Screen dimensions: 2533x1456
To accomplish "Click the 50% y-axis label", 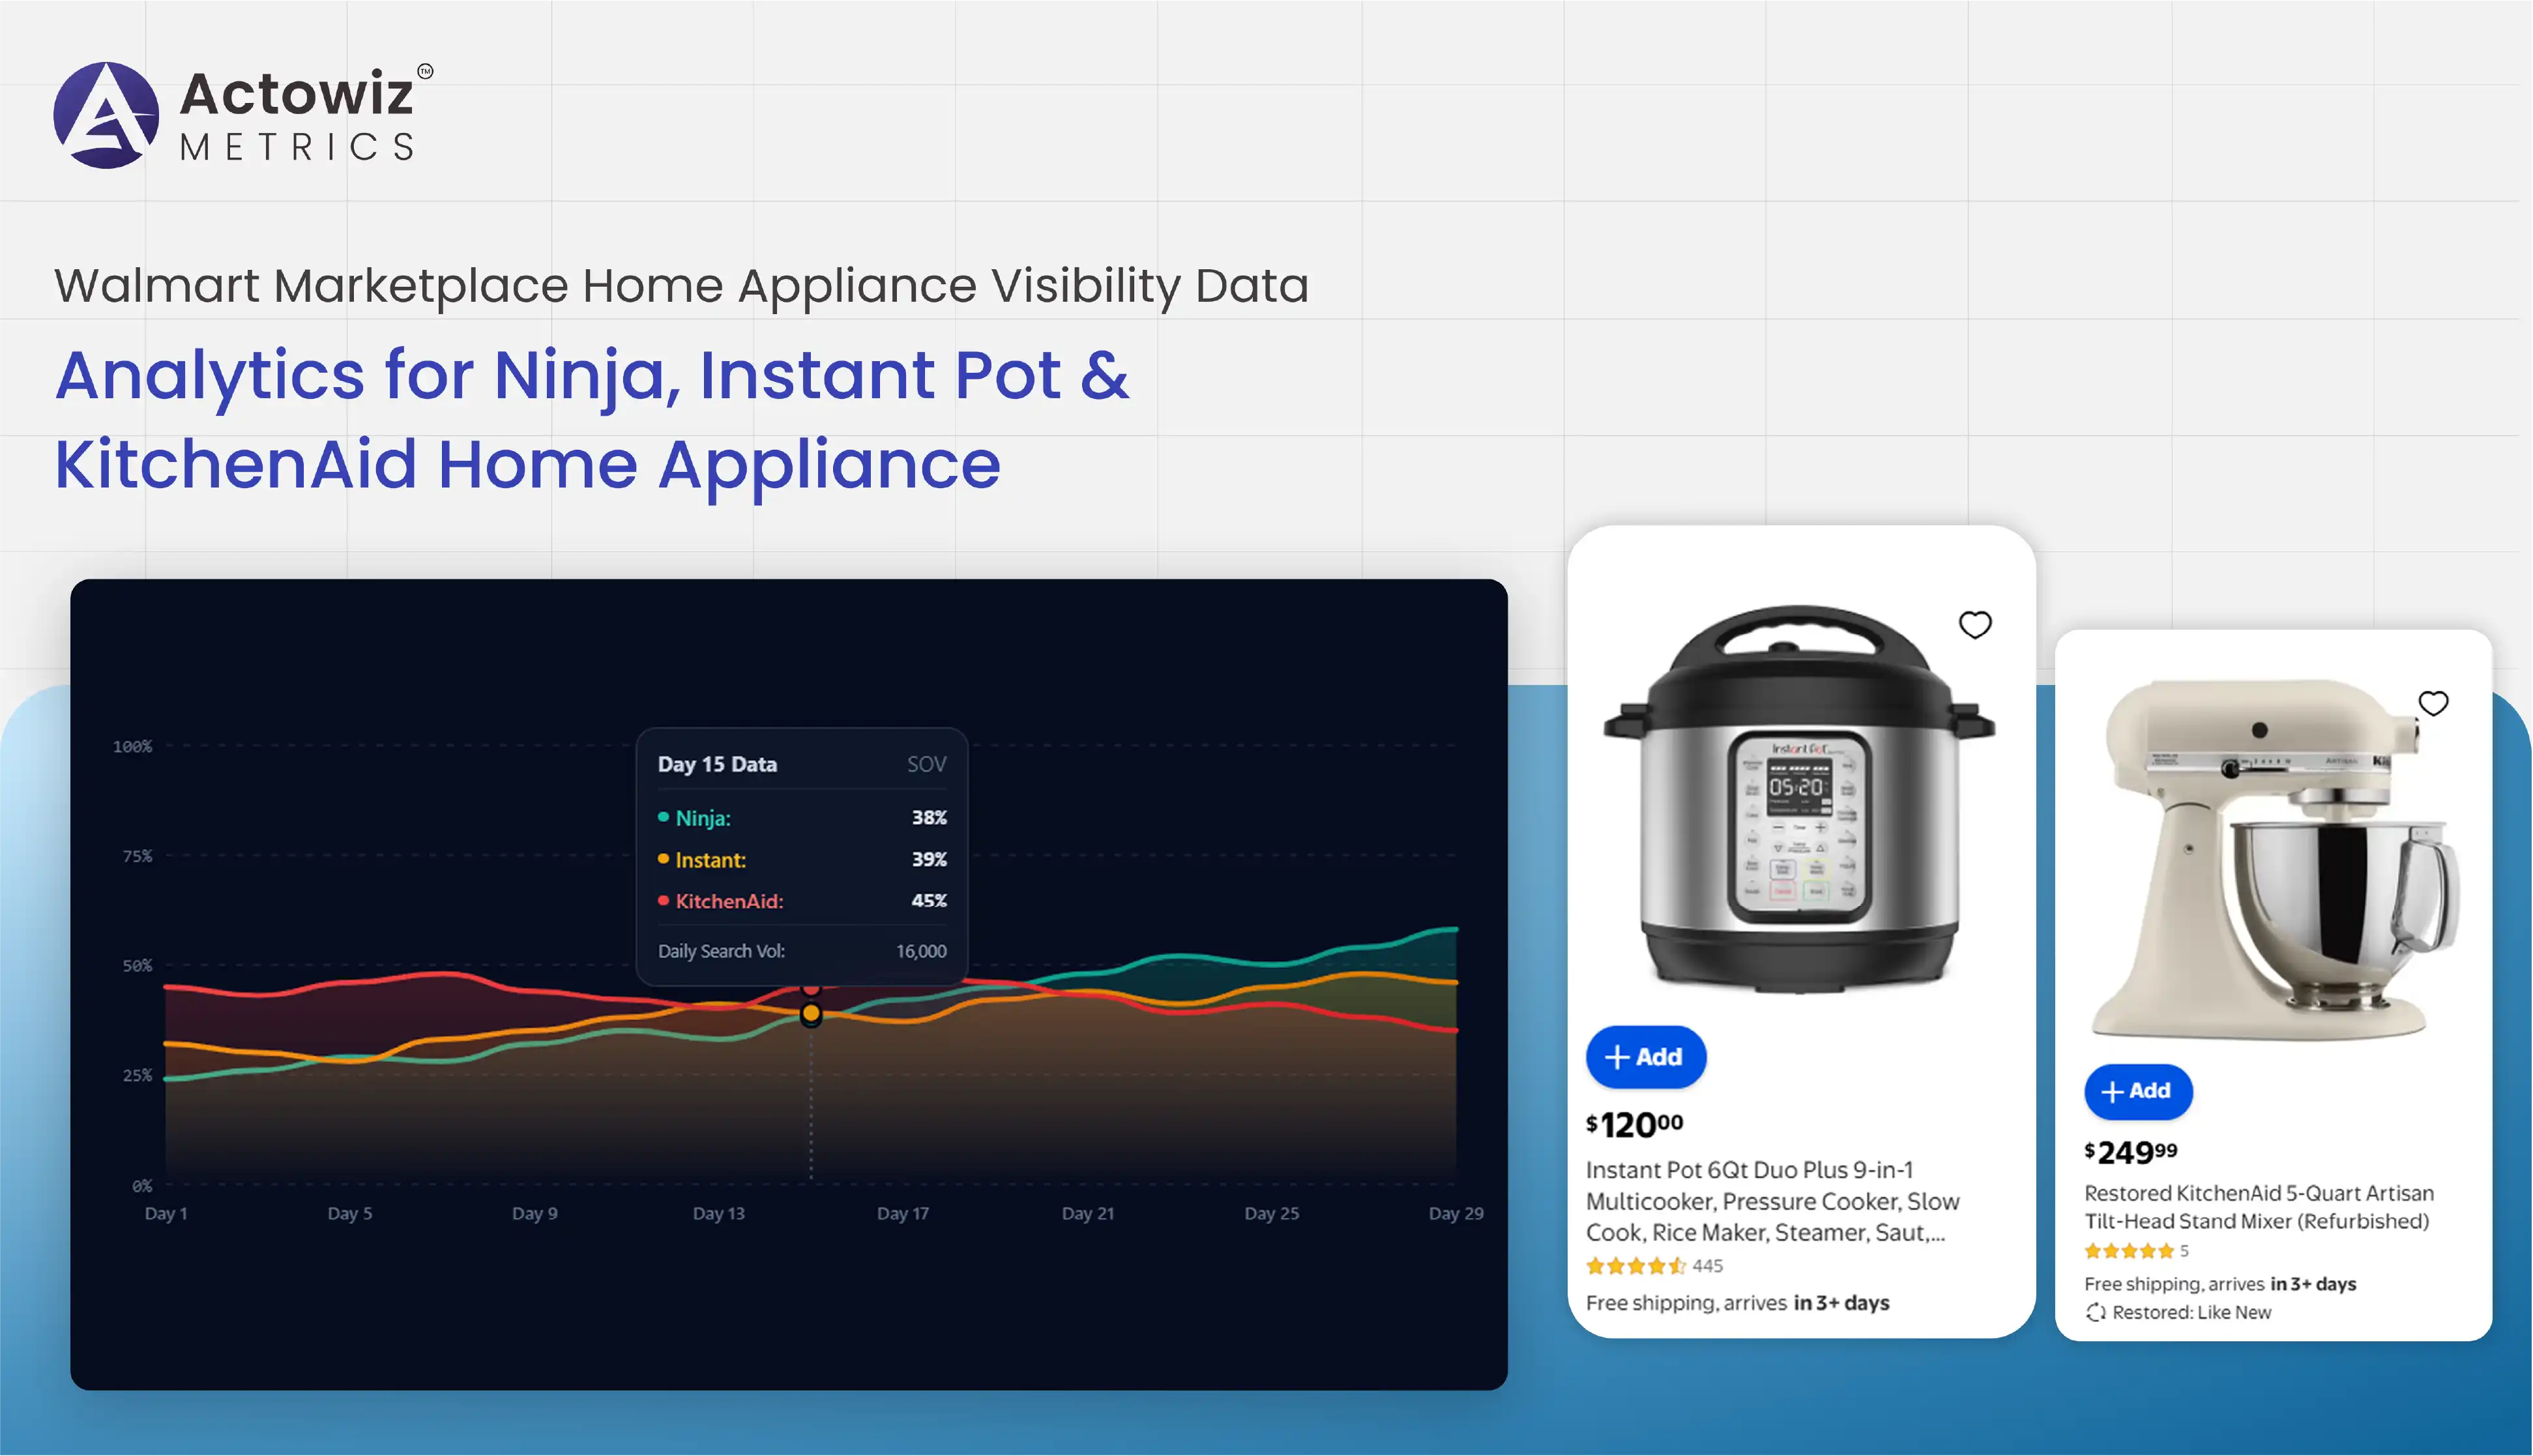I will 137,966.
